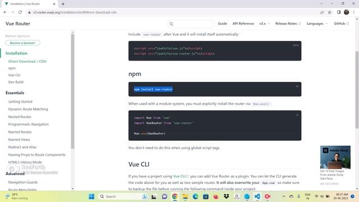Click the Vue CLI inline link
Screen dimensions: 359x202
pyautogui.click(x=181, y=176)
